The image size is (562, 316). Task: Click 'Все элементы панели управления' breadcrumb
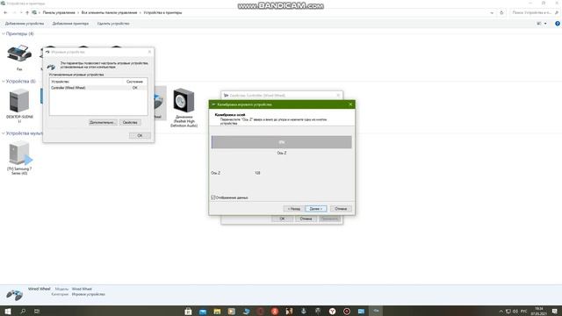click(109, 12)
